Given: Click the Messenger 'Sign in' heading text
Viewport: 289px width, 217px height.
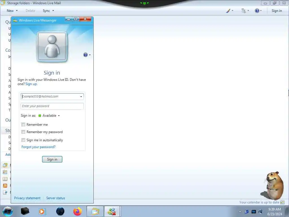Looking at the screenshot, I should pos(52,73).
